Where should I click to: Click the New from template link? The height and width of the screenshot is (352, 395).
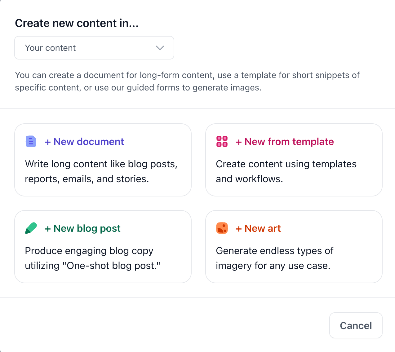[x=285, y=142]
